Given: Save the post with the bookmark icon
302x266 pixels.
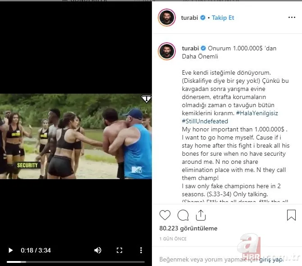Looking at the screenshot, I should 291,215.
